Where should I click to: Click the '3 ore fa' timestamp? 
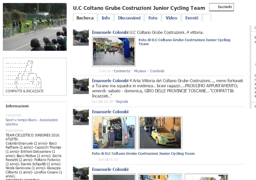click(105, 71)
